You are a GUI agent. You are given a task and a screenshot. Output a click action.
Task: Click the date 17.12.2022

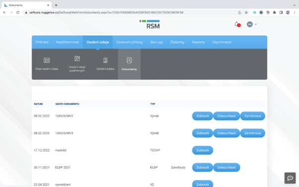point(42,150)
